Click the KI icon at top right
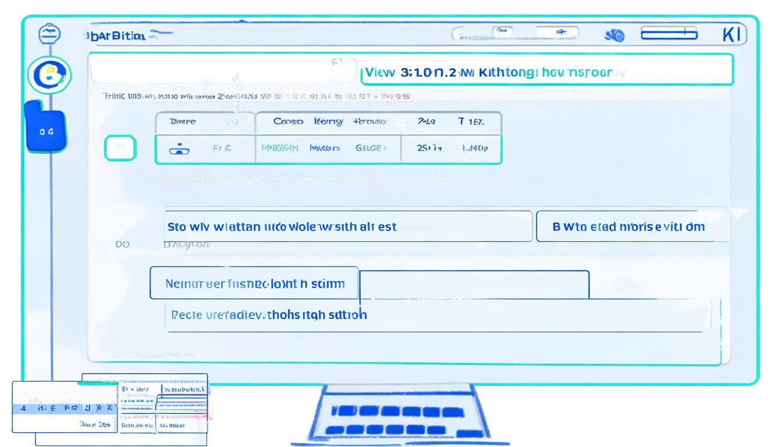 pos(731,35)
